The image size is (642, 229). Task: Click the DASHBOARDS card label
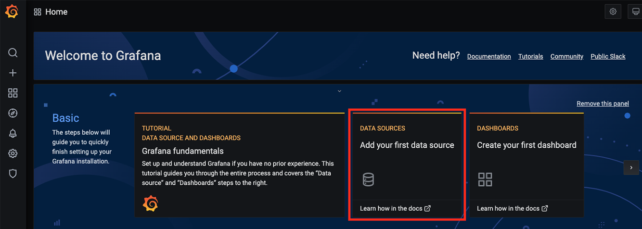[x=498, y=128]
